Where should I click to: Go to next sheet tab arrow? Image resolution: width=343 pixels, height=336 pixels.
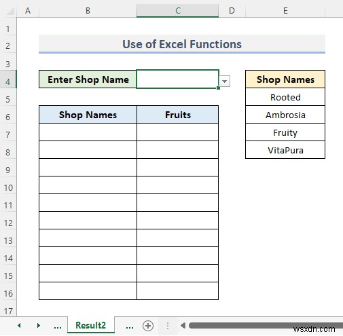pyautogui.click(x=38, y=326)
